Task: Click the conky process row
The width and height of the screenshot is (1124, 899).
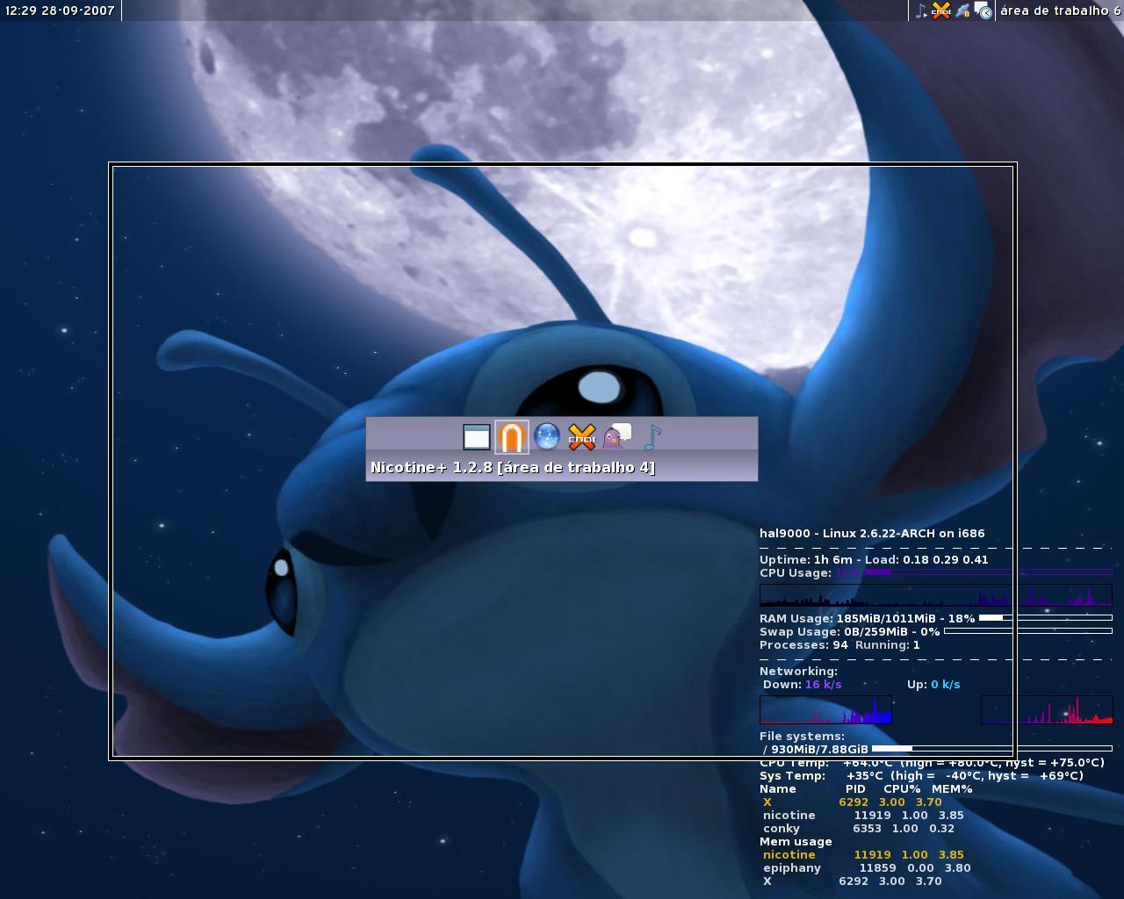Action: tap(858, 828)
